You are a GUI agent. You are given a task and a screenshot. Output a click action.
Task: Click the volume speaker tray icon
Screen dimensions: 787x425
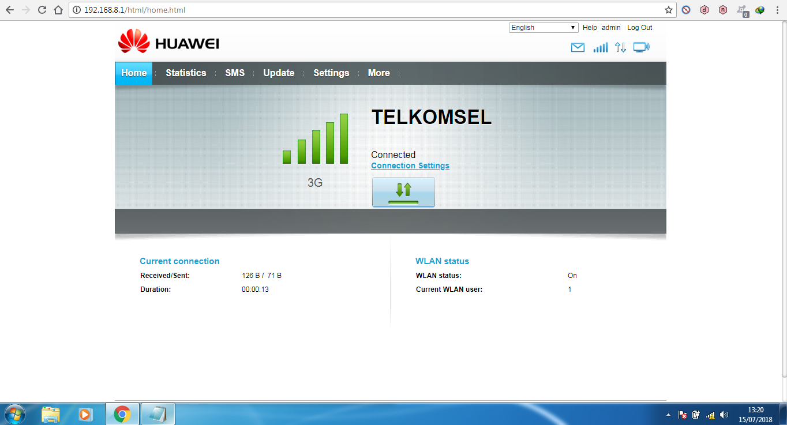(724, 415)
